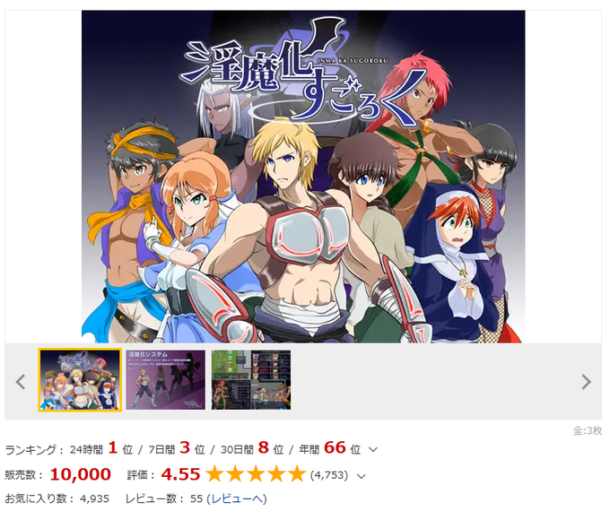Click the previous image arrow in the gallery
The image size is (610, 511).
point(21,382)
